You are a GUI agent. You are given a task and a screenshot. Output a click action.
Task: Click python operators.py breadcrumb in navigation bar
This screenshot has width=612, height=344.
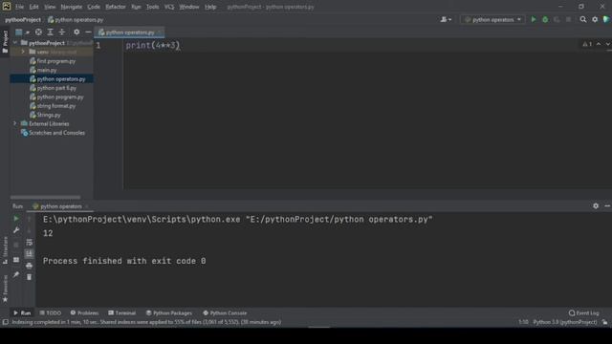coord(76,19)
